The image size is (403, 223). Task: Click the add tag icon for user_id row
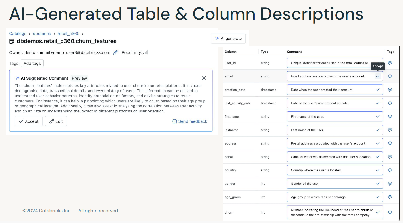pos(390,63)
